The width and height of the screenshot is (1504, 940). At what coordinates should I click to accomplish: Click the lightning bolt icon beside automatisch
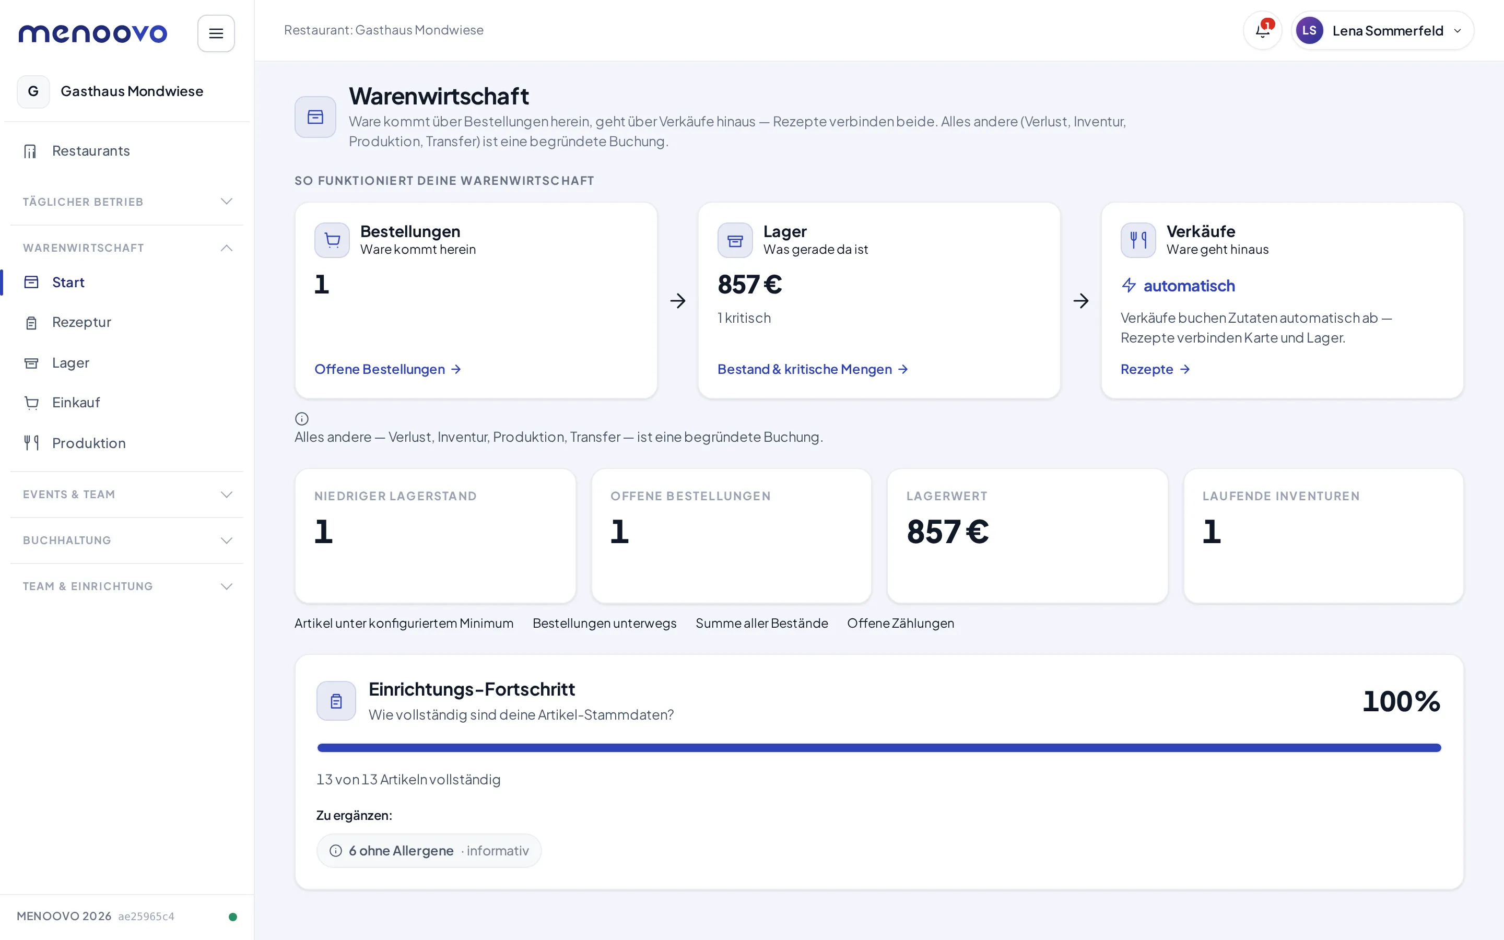click(x=1129, y=285)
